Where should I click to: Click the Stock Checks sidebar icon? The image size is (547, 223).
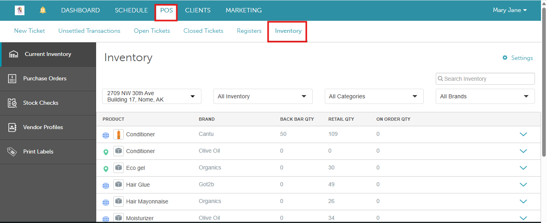[x=12, y=103]
